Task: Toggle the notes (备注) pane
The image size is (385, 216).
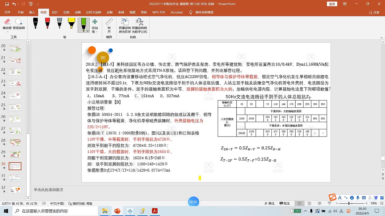Action: (269, 203)
